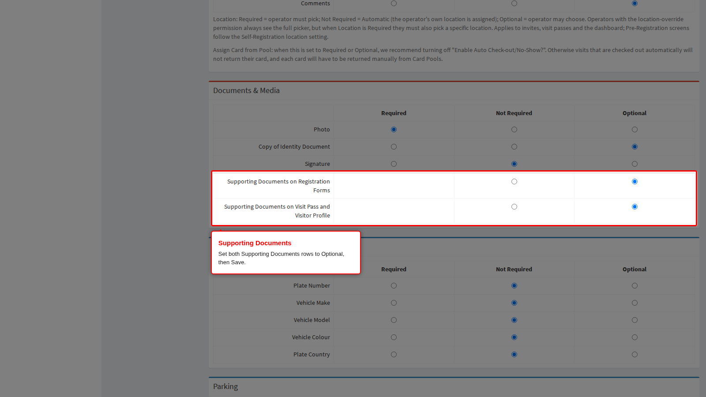706x397 pixels.
Task: Select Optional for Supporting Documents on Registration Forms
Action: coord(635,182)
